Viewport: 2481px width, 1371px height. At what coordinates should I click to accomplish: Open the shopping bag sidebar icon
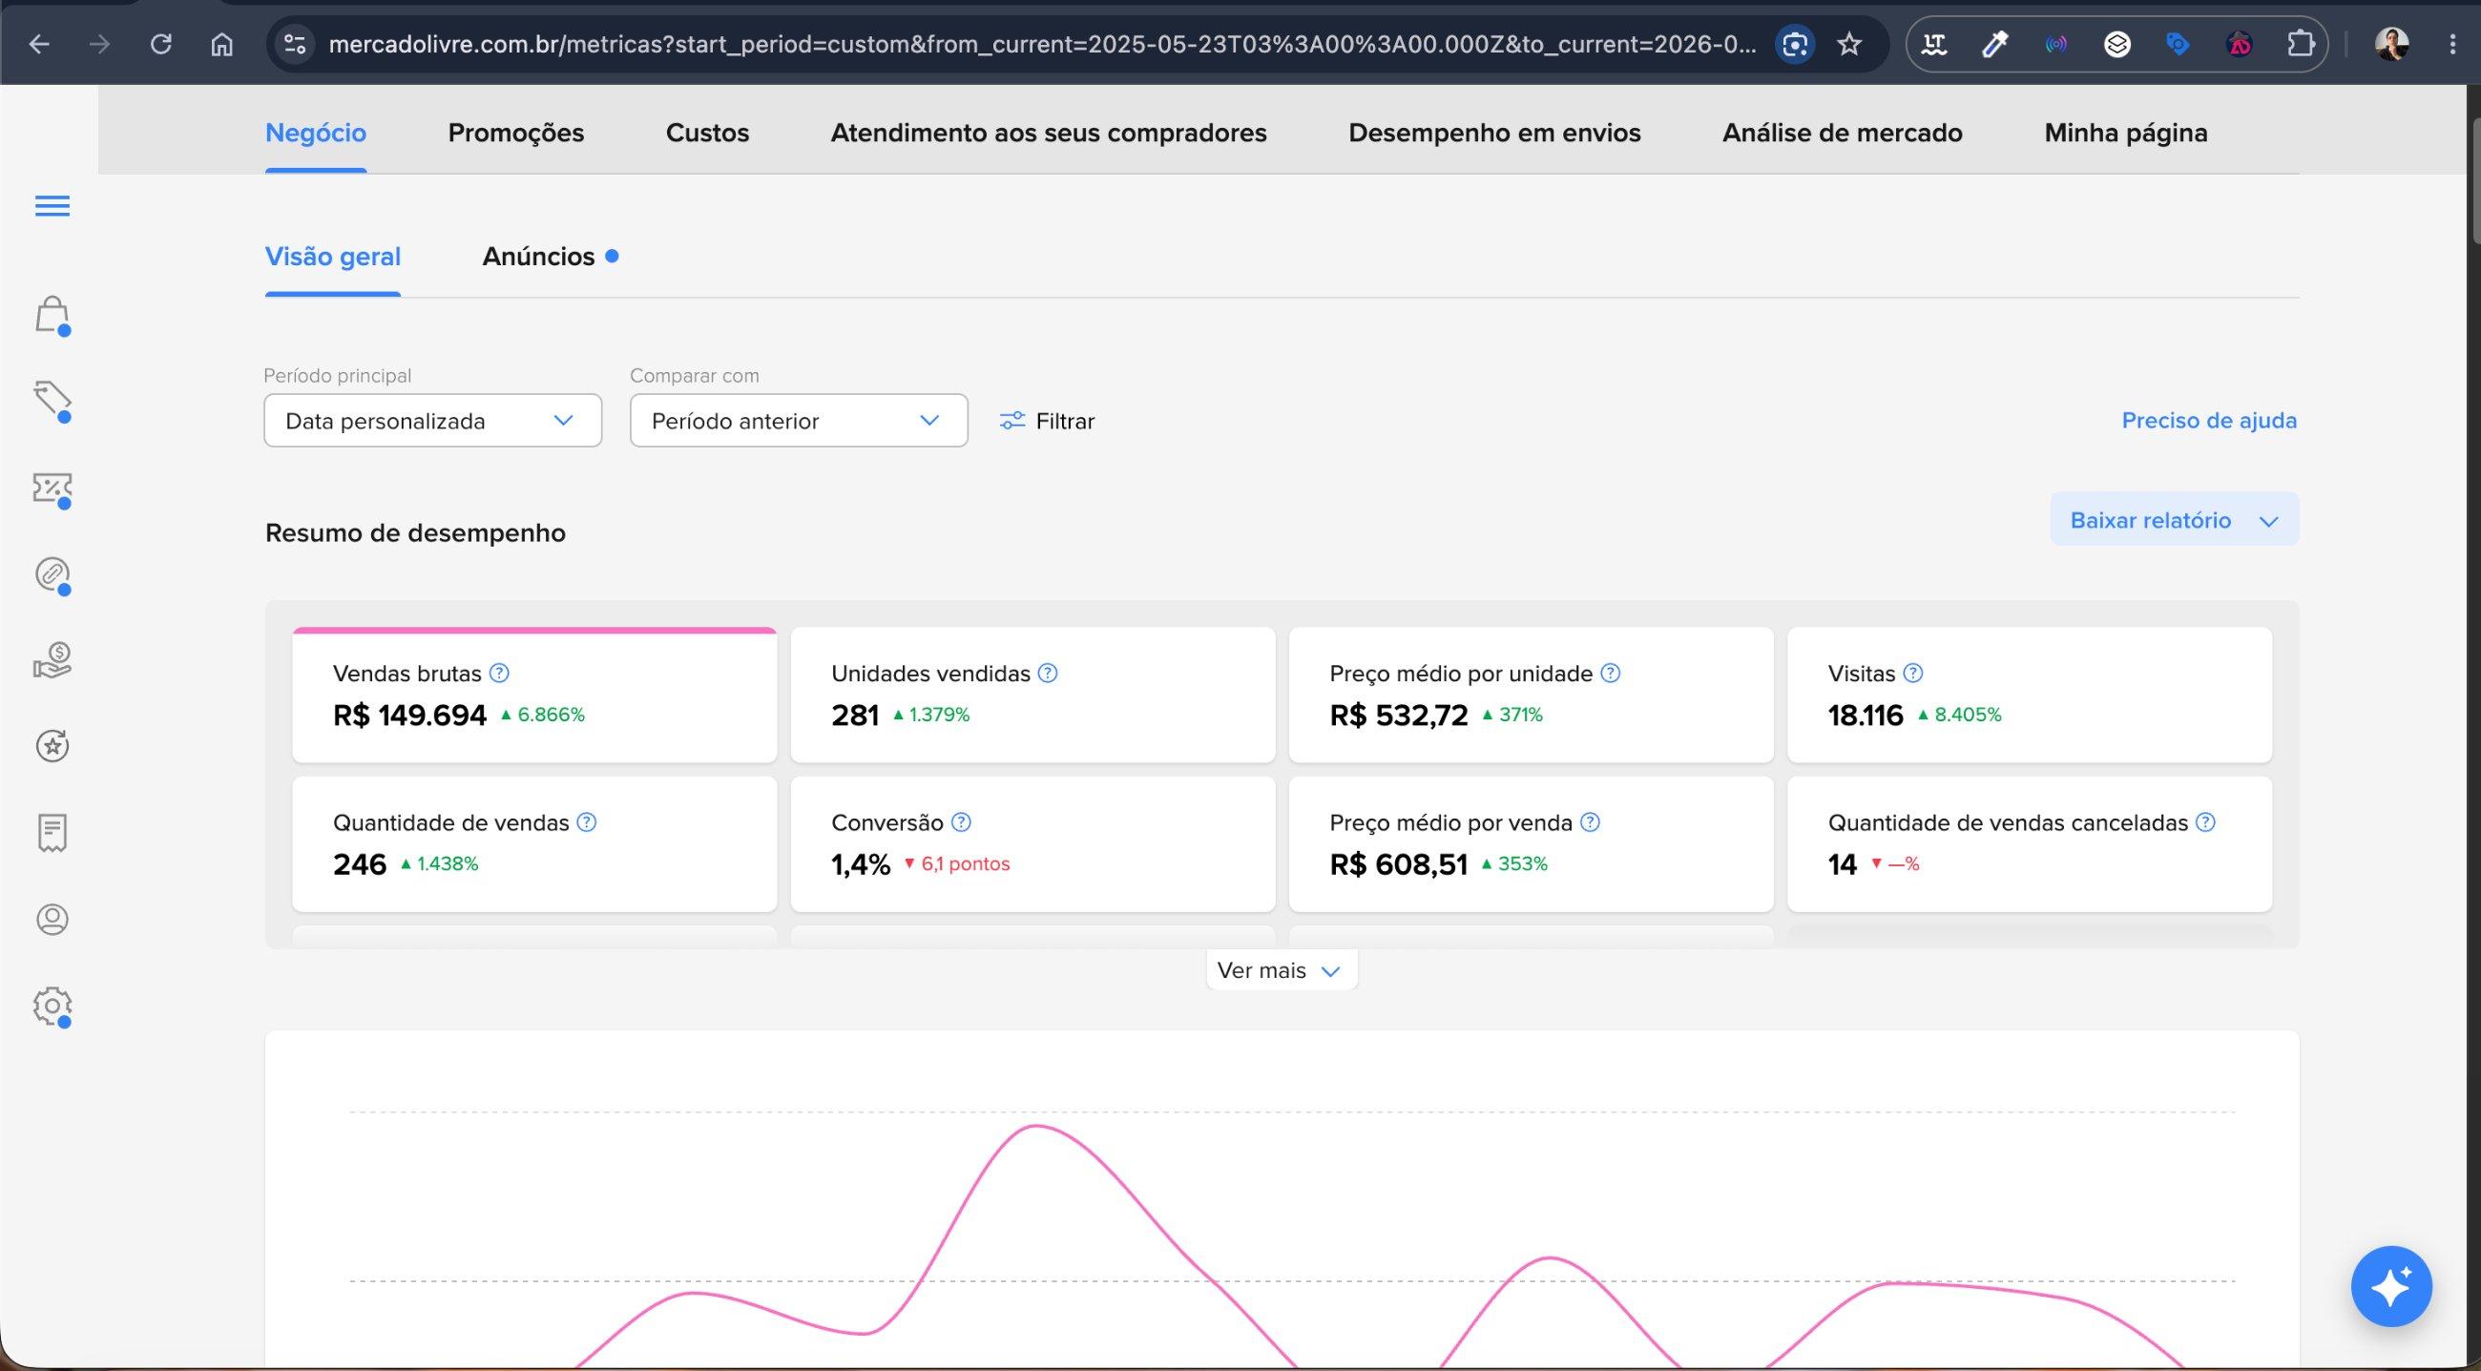coord(52,315)
